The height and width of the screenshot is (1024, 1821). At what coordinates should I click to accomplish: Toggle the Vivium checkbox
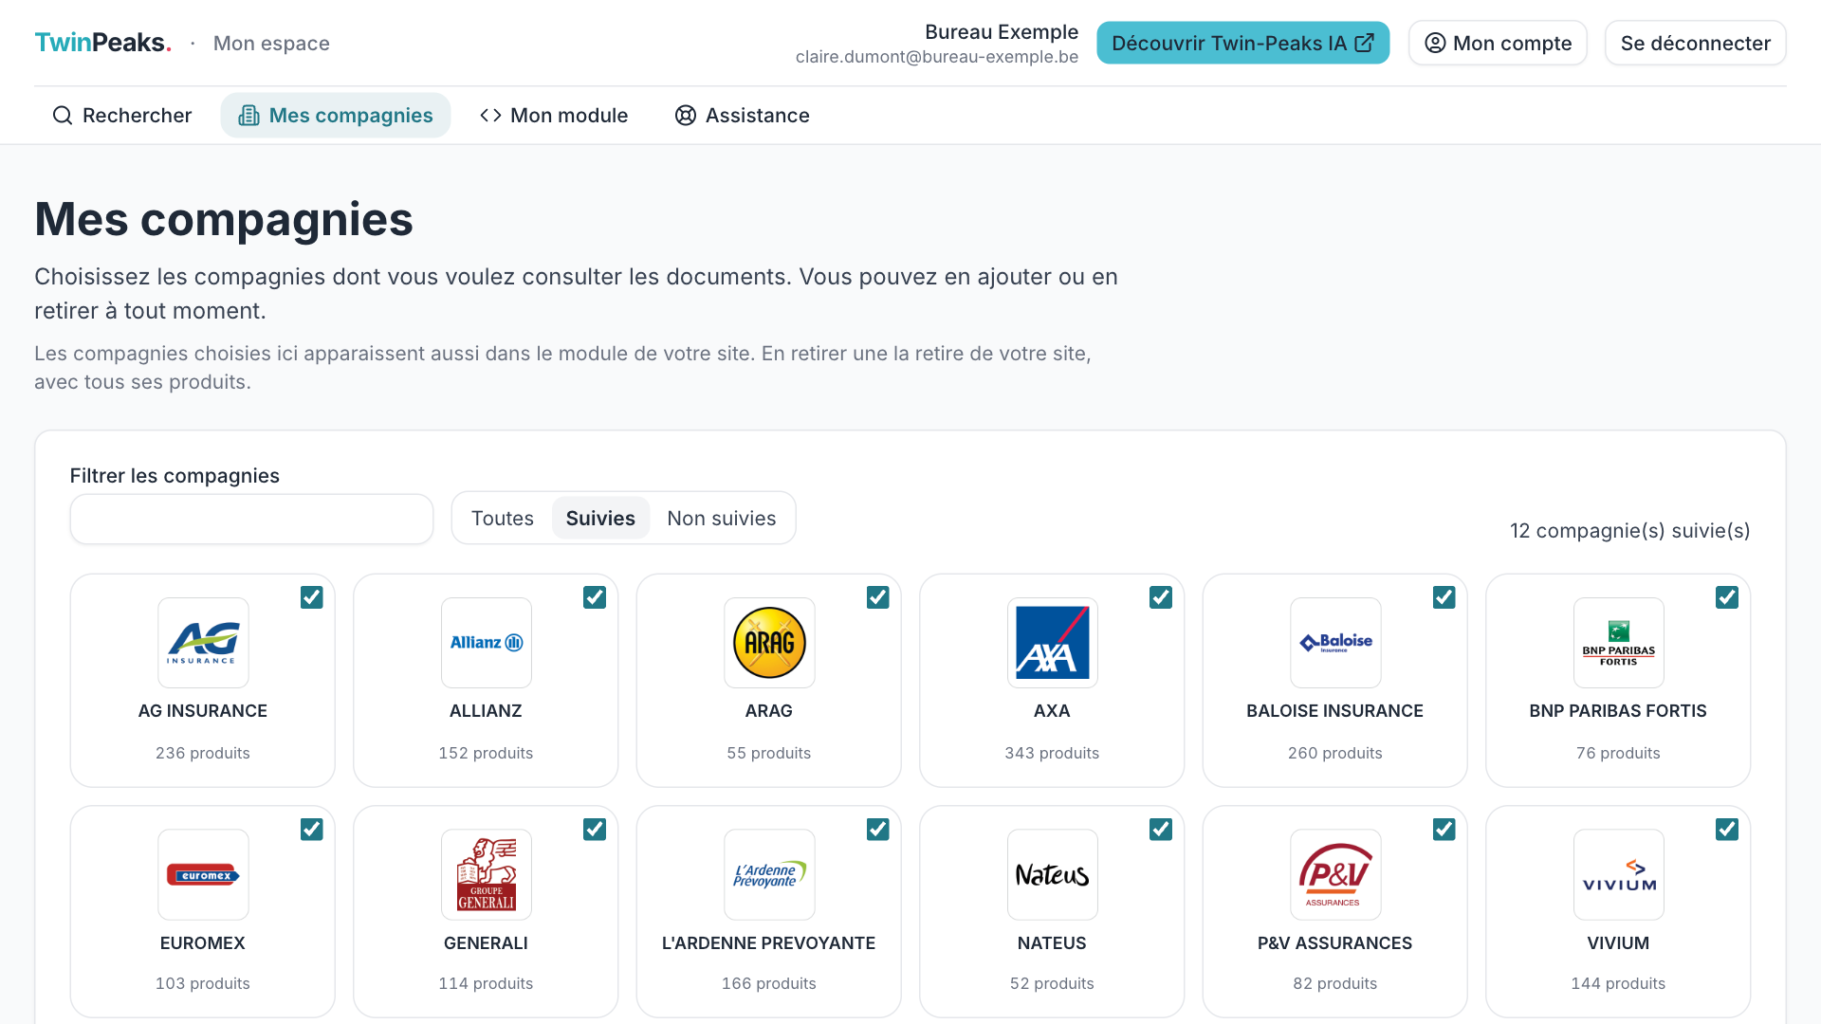[1727, 830]
